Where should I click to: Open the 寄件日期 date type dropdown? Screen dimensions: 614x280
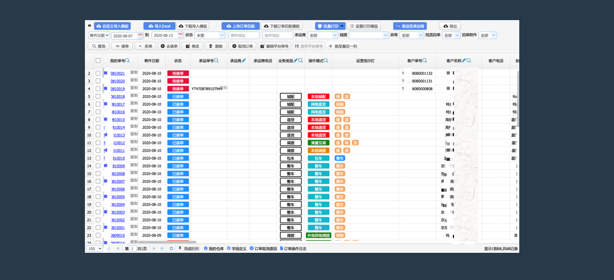click(99, 35)
